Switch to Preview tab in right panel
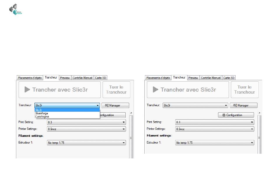 pyautogui.click(x=193, y=78)
